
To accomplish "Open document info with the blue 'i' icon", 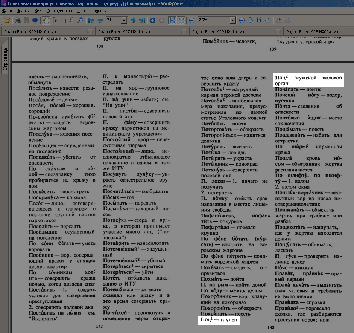I will point(35,21).
